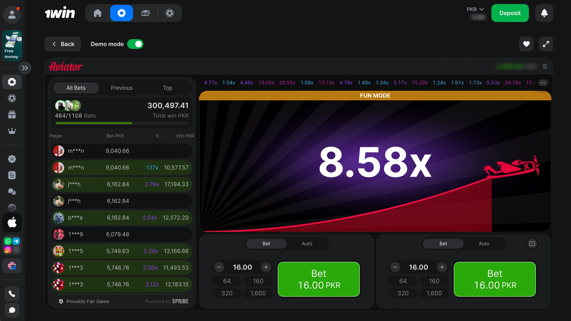The image size is (571, 321).
Task: Open the PKR currency dropdown
Action: click(475, 9)
